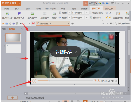The image size is (132, 103).
Task: Decrease contrast with the second contrast icon
Action: (x=110, y=13)
